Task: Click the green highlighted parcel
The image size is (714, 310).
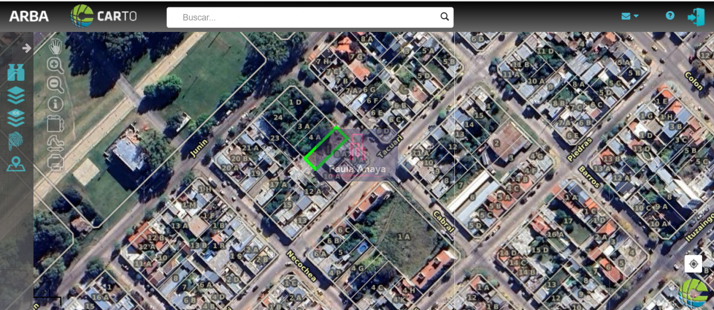Action: click(326, 149)
